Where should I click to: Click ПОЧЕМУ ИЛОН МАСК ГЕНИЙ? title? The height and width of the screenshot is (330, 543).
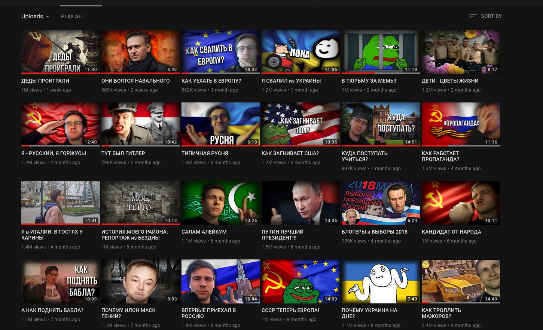pos(128,313)
